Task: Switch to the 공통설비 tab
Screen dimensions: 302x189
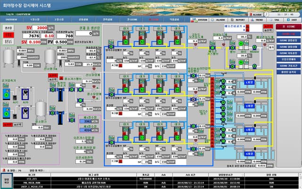Action: click(x=83, y=19)
